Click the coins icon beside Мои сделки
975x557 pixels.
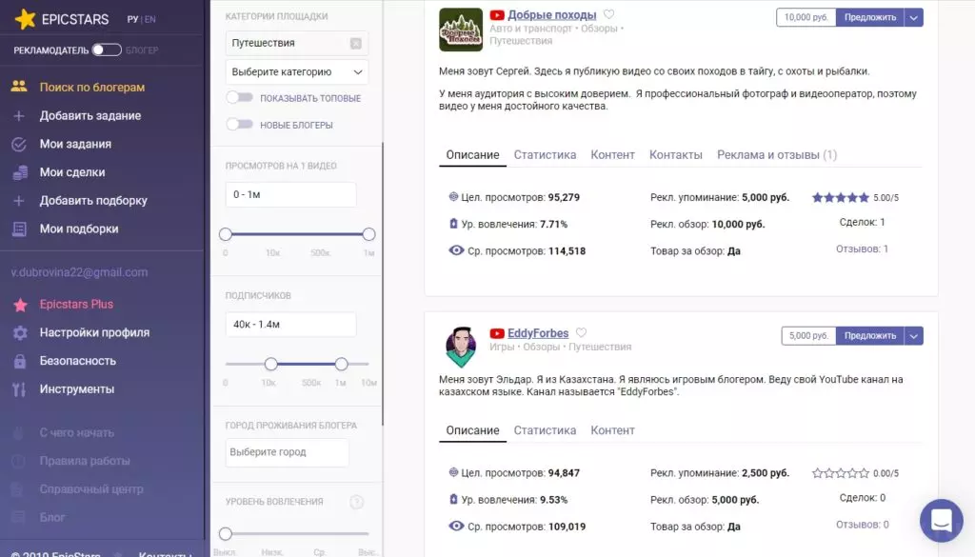point(20,172)
